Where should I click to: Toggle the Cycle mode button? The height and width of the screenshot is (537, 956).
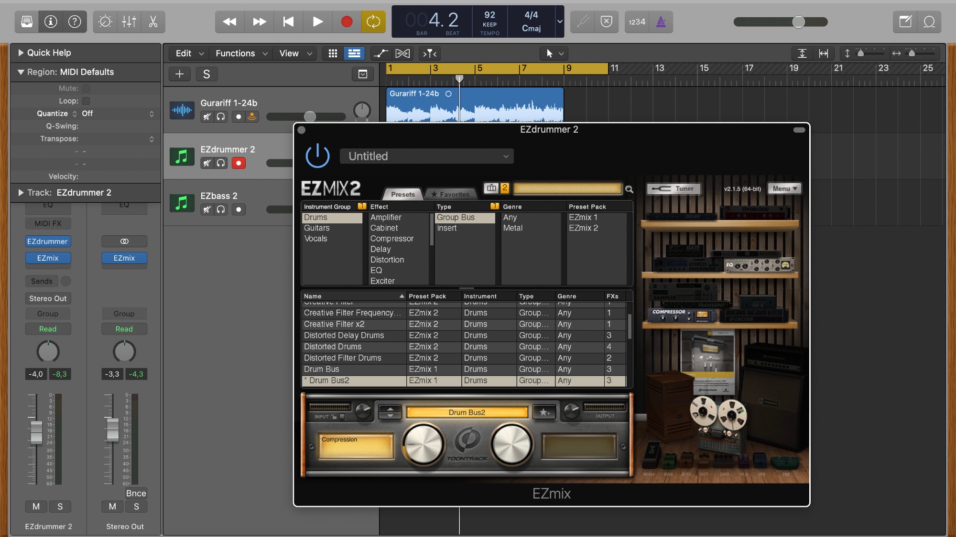point(373,21)
